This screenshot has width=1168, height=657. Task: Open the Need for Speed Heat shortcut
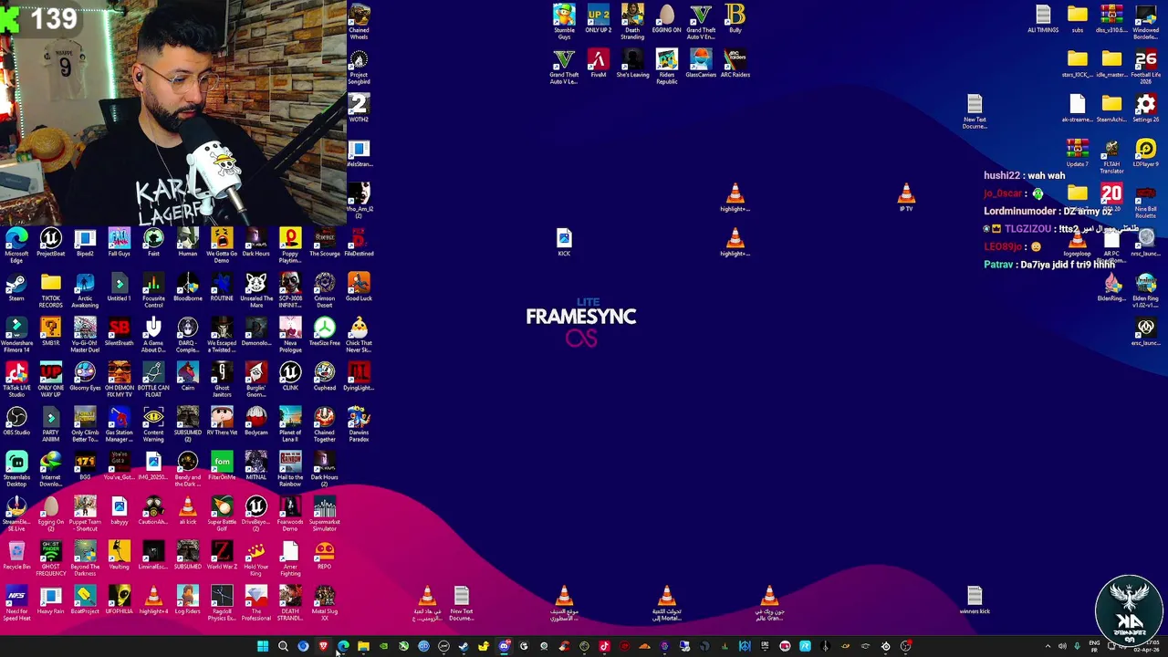tap(16, 604)
